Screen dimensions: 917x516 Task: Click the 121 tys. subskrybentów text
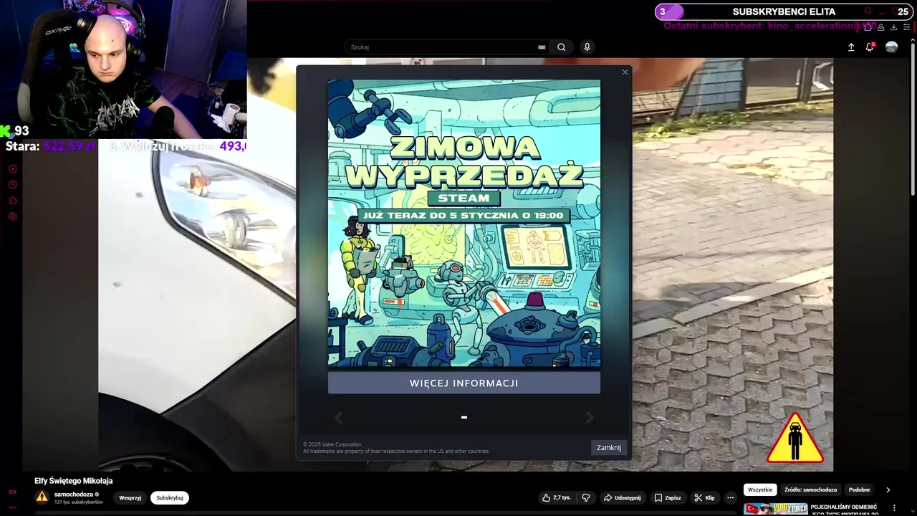click(x=78, y=502)
